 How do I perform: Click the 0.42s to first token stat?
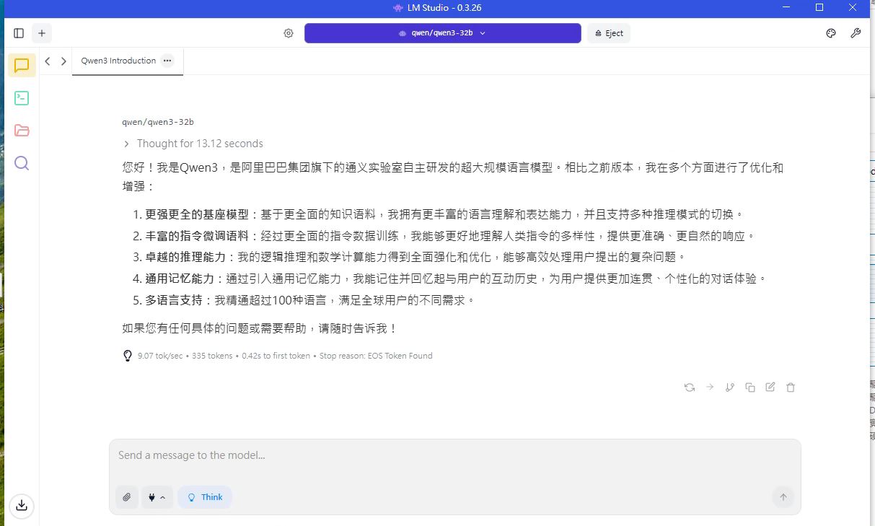pyautogui.click(x=276, y=356)
